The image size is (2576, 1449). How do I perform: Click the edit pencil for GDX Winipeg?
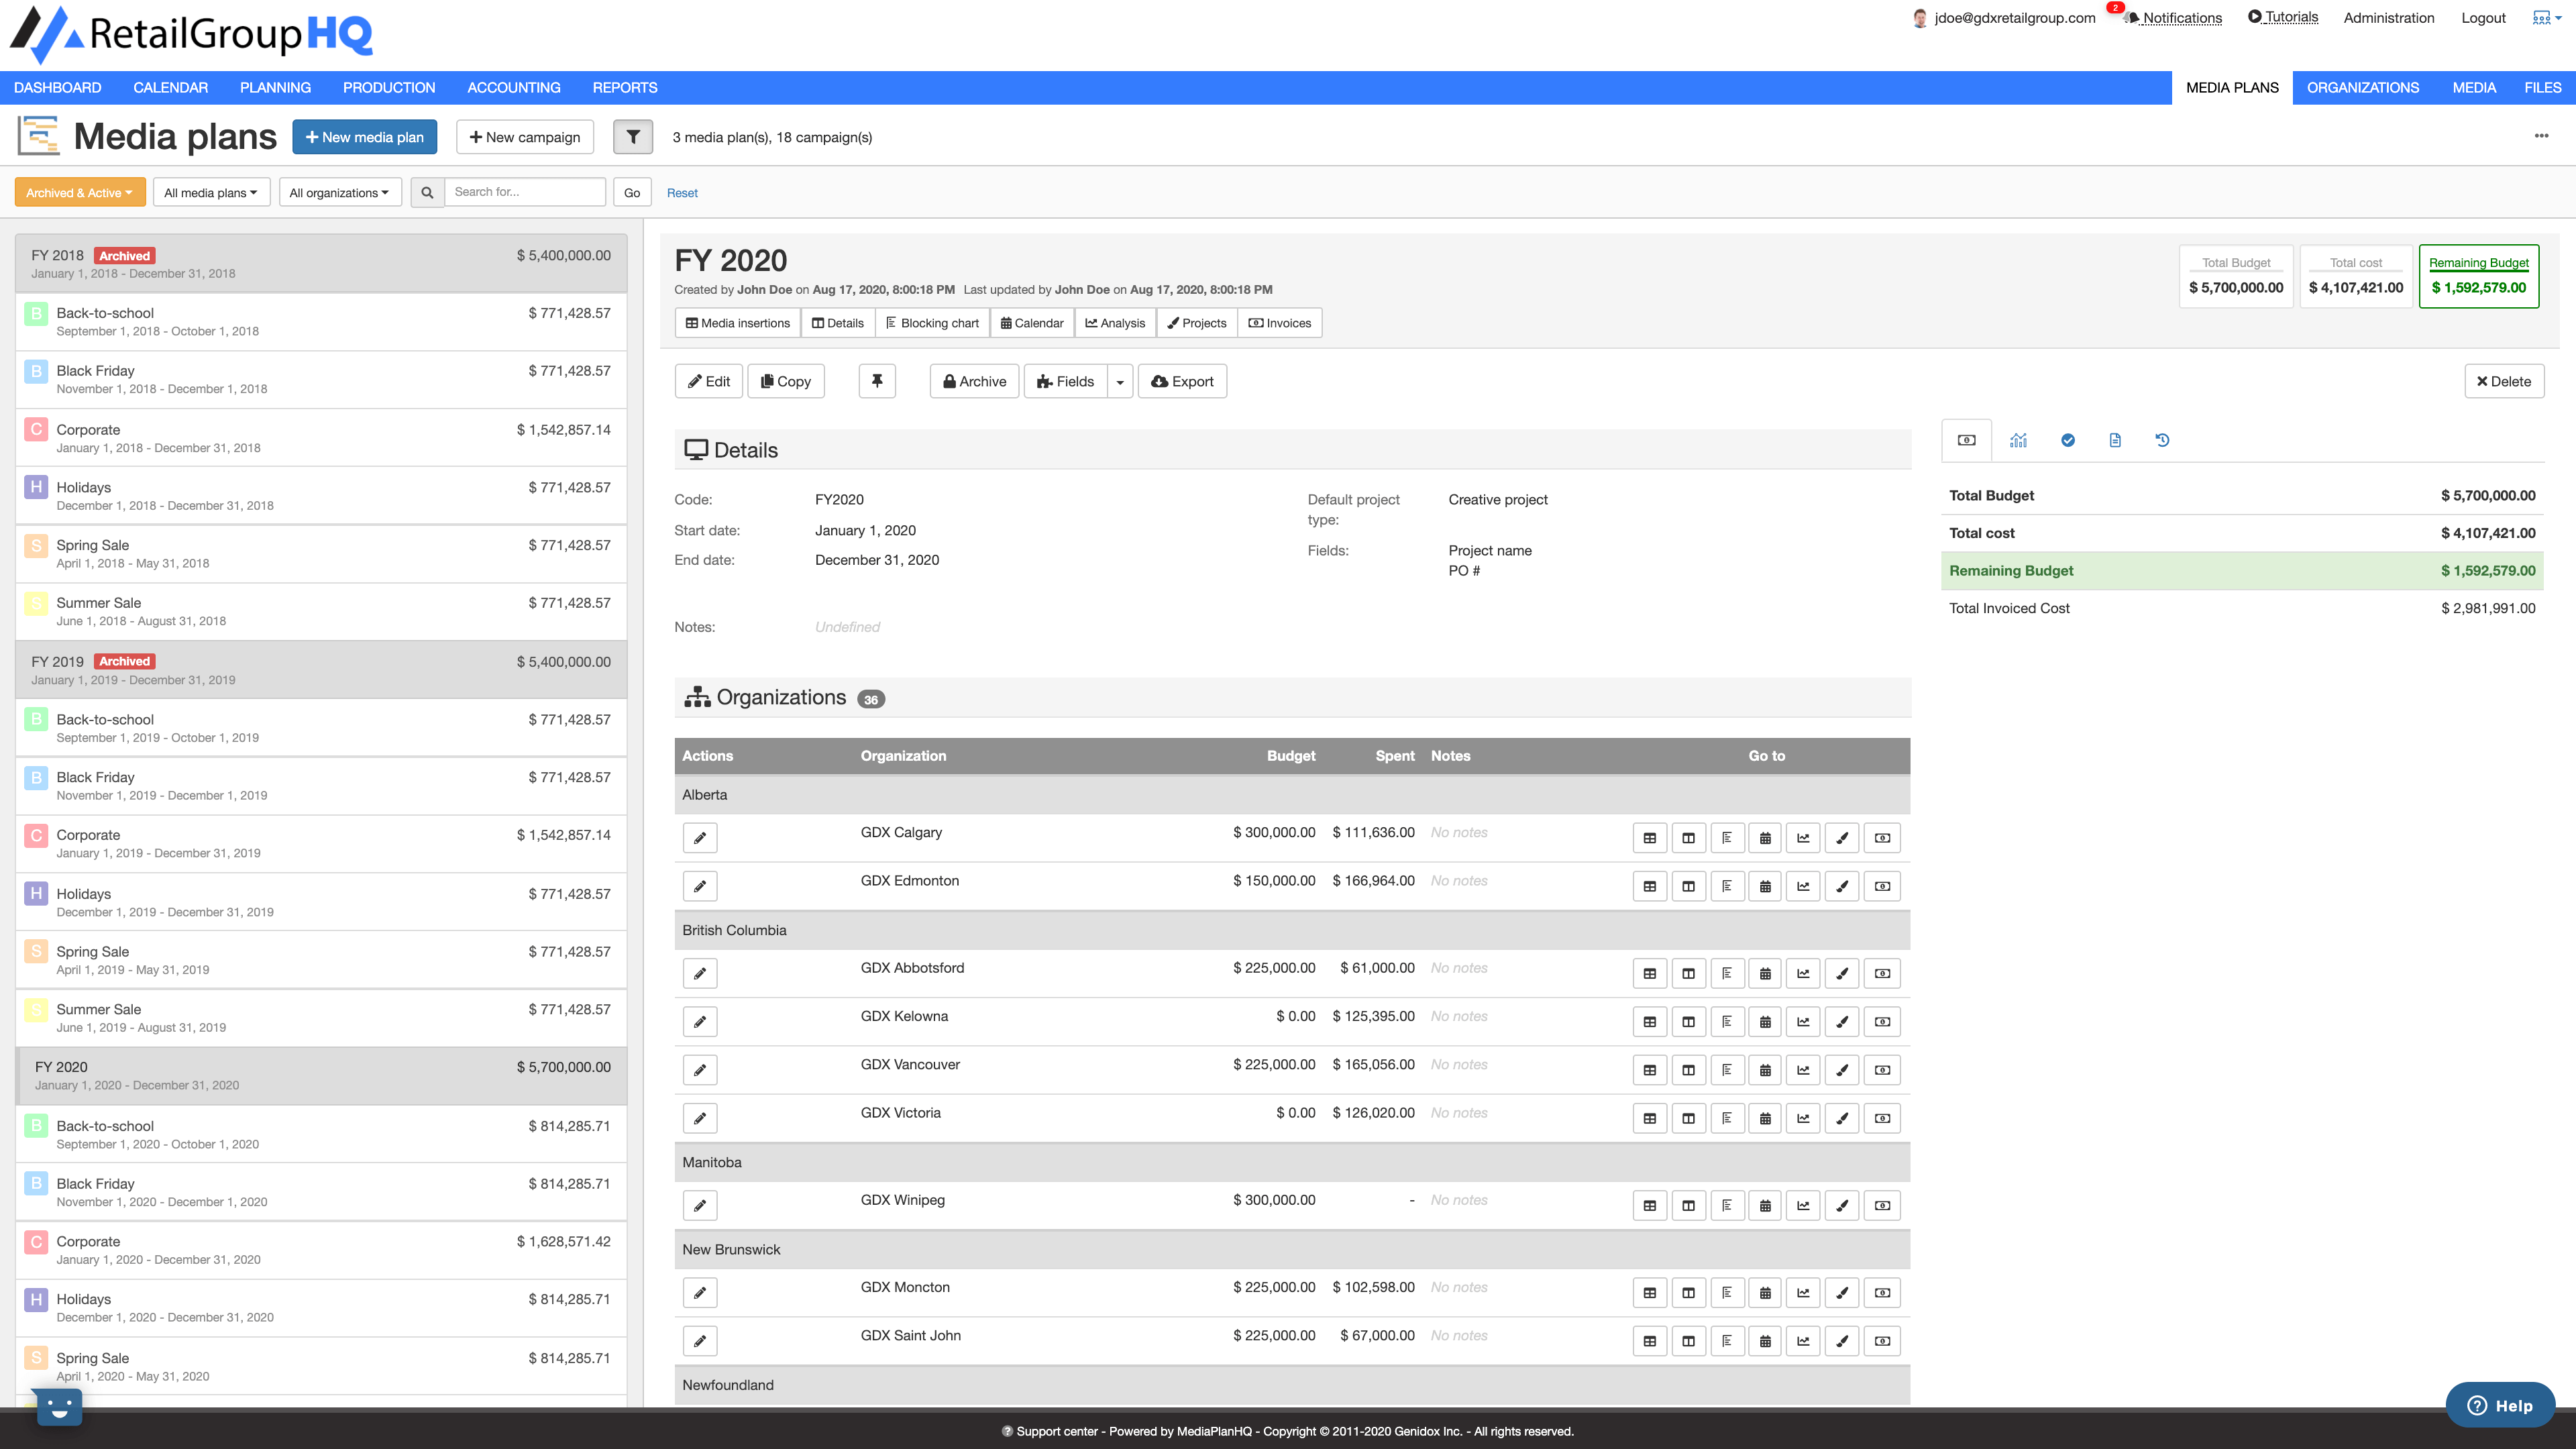(700, 1205)
